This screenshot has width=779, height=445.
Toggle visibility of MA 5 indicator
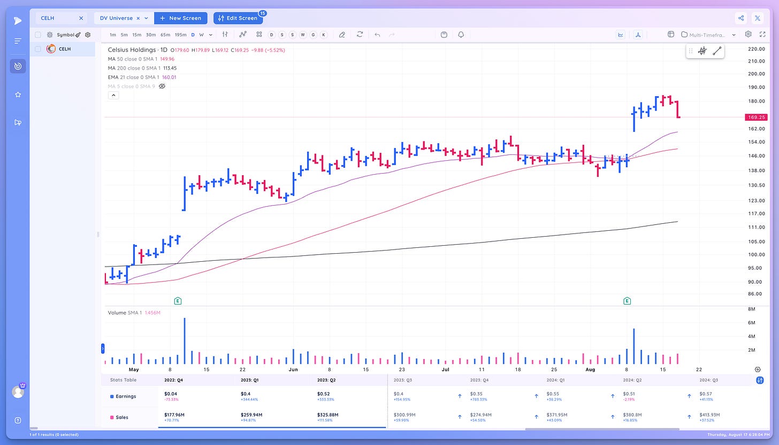tap(162, 86)
